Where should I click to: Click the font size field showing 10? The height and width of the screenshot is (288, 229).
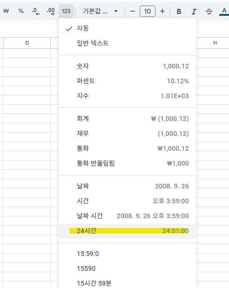[148, 11]
